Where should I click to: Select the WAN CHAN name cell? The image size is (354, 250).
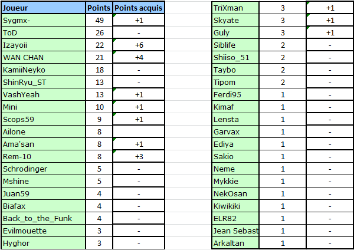43,58
